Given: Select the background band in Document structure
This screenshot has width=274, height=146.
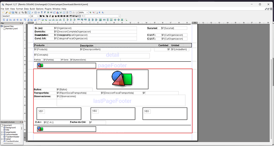Looking at the screenshot, I should click(11, 128).
